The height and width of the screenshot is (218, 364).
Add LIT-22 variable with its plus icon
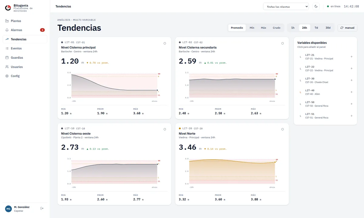(352, 68)
